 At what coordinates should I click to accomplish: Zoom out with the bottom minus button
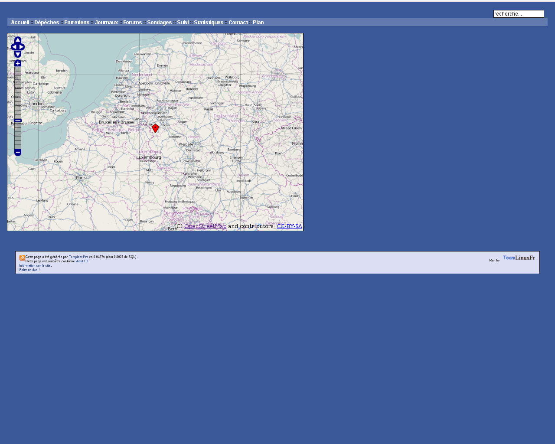click(18, 152)
